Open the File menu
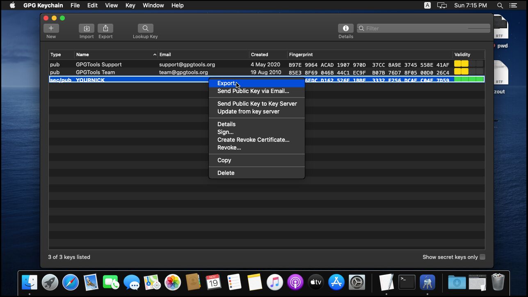This screenshot has height=297, width=528. (75, 5)
